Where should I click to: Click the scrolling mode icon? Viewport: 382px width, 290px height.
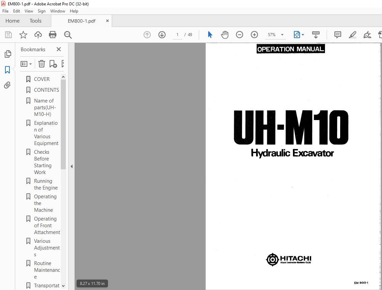coord(316,35)
